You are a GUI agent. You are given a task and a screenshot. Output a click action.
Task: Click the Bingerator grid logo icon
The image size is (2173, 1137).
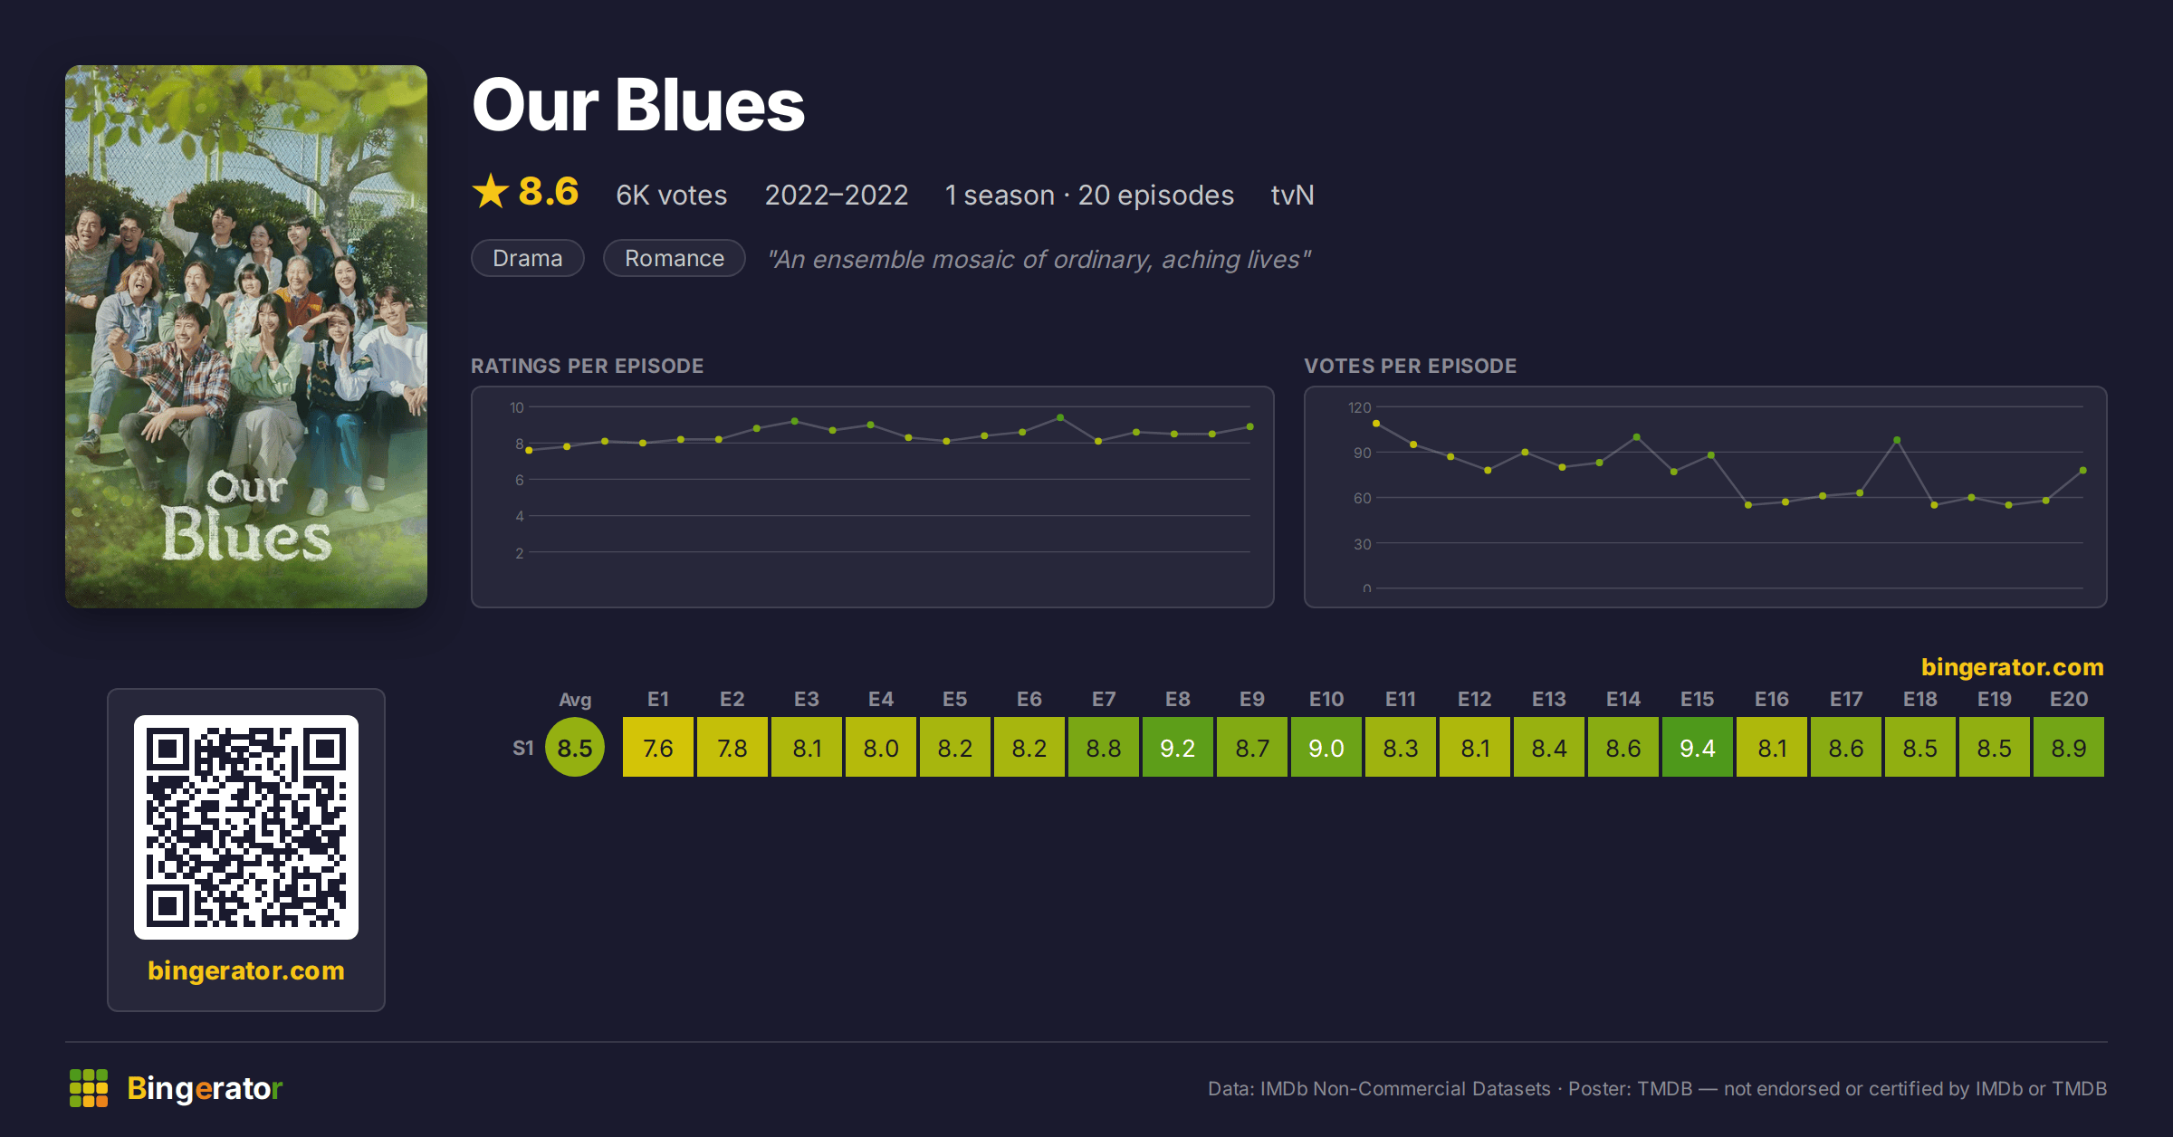click(x=89, y=1088)
